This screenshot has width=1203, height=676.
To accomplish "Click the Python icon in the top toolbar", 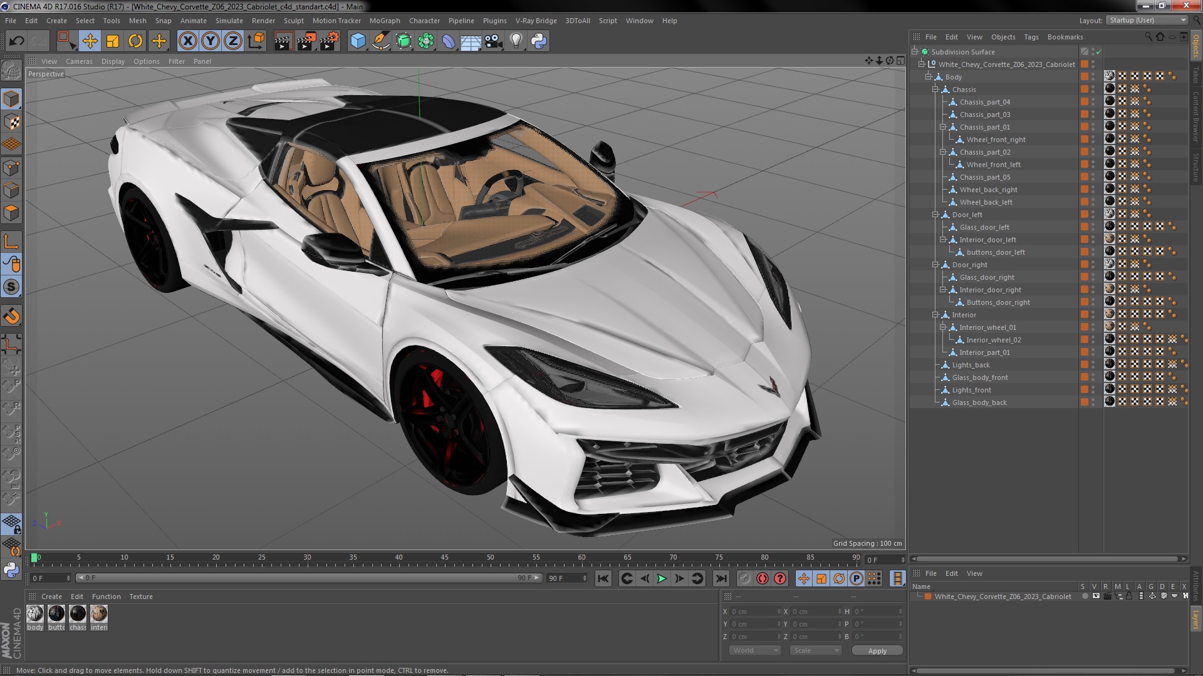I will point(538,41).
